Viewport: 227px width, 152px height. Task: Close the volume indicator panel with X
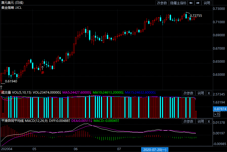point(209,93)
